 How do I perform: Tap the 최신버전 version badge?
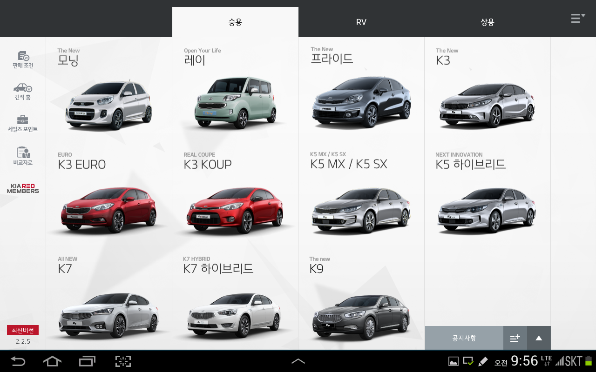(23, 330)
